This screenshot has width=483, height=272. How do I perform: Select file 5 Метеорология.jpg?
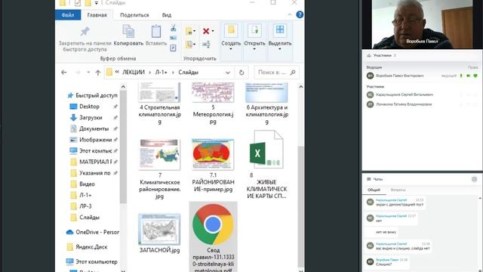pos(213,104)
